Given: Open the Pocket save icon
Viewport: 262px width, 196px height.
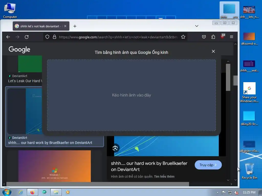Looking at the screenshot, I should click(204, 37).
